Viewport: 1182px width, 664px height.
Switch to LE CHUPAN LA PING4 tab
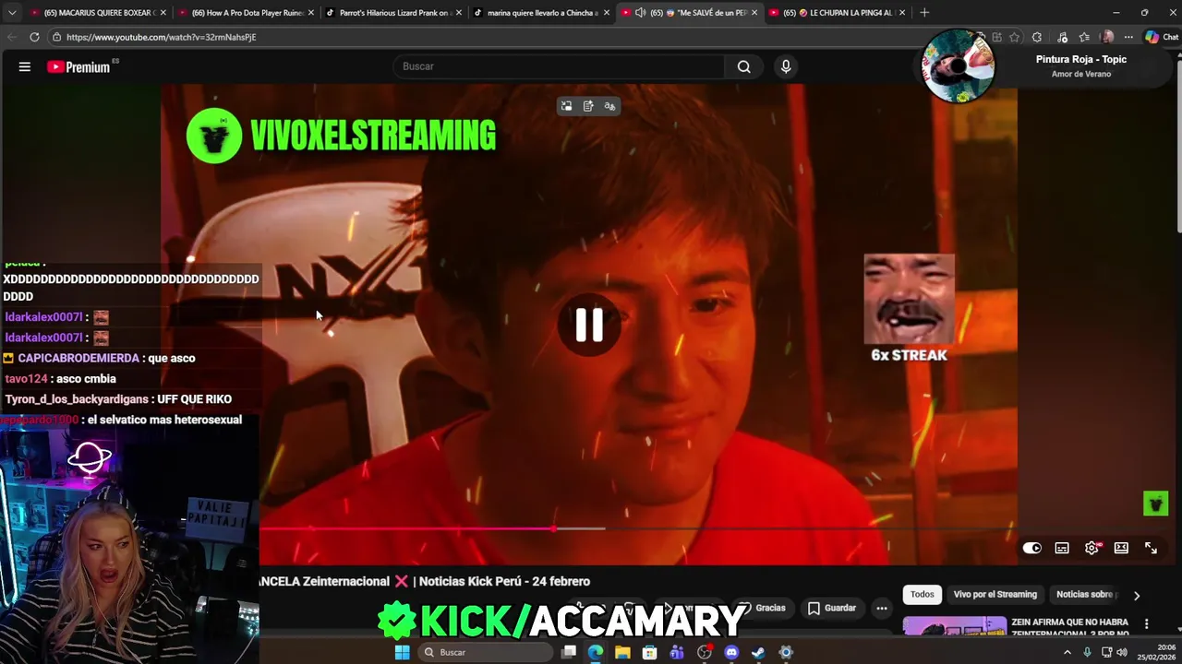tap(838, 12)
